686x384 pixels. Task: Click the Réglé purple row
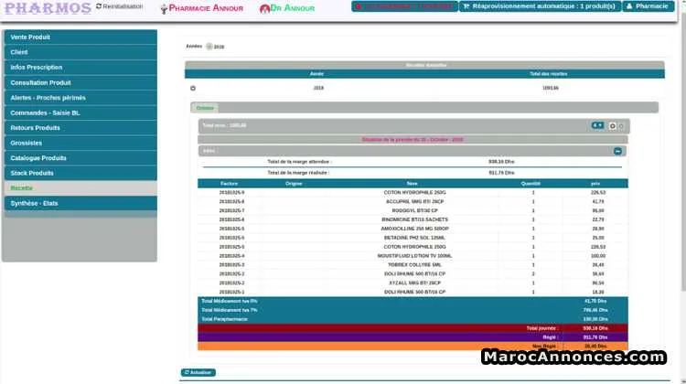(x=413, y=337)
